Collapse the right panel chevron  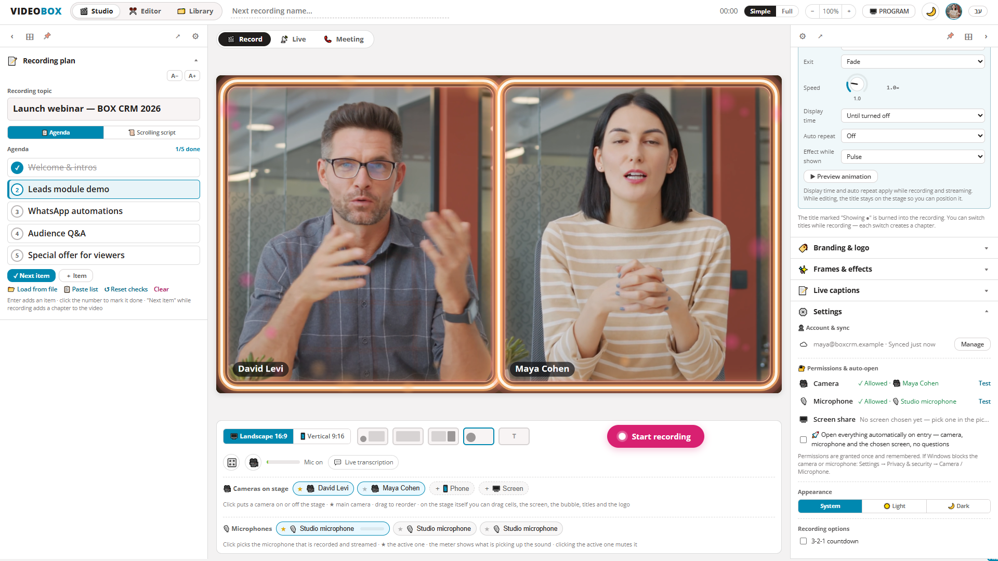point(986,36)
